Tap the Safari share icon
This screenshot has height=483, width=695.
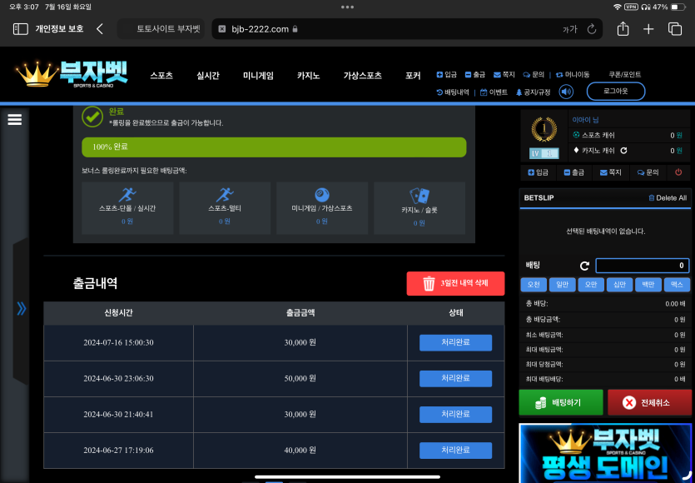(623, 29)
